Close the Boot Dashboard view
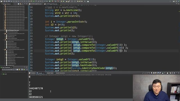 point(12,67)
